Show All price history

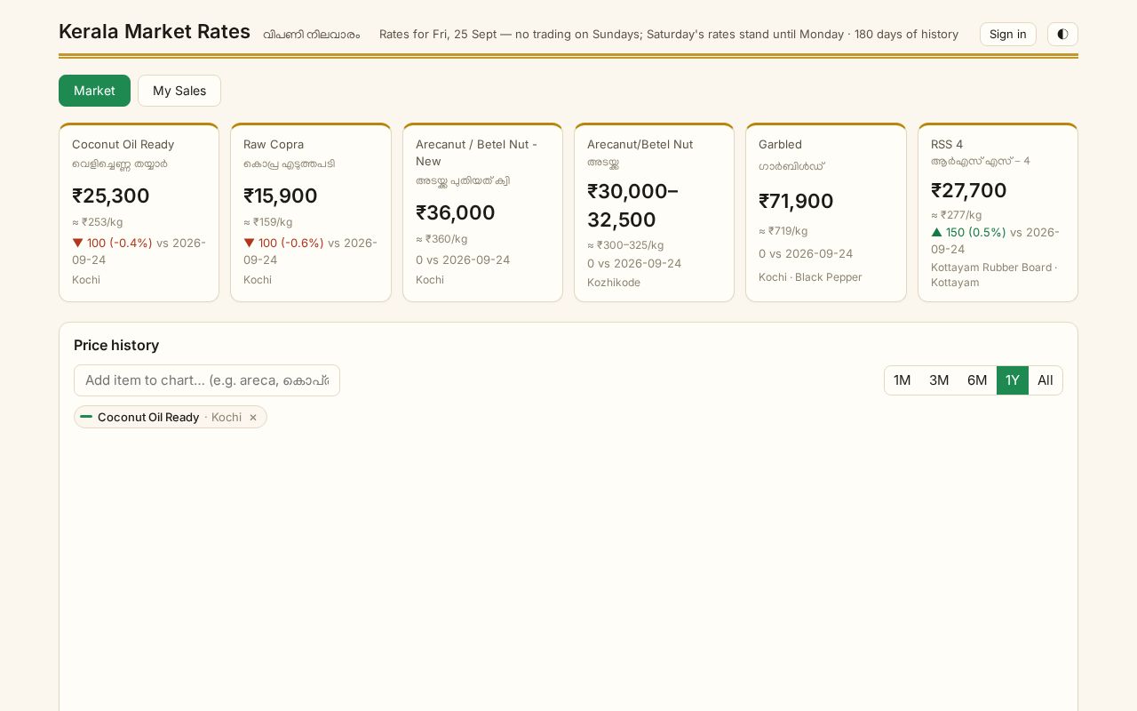point(1046,380)
